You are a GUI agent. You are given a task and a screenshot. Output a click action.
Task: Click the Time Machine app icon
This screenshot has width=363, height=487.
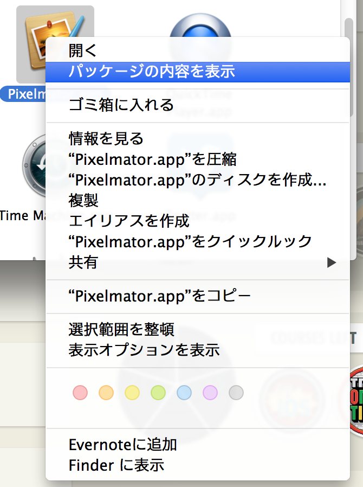pyautogui.click(x=34, y=165)
